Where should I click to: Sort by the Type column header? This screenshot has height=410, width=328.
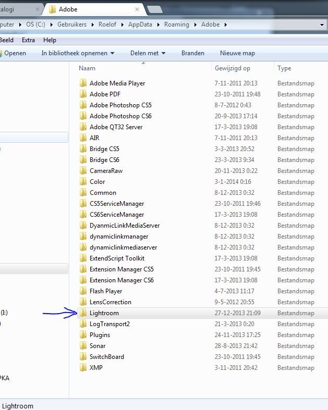click(x=284, y=68)
